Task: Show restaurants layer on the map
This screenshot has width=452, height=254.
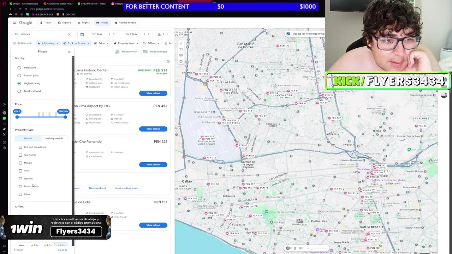Action: [x=181, y=49]
